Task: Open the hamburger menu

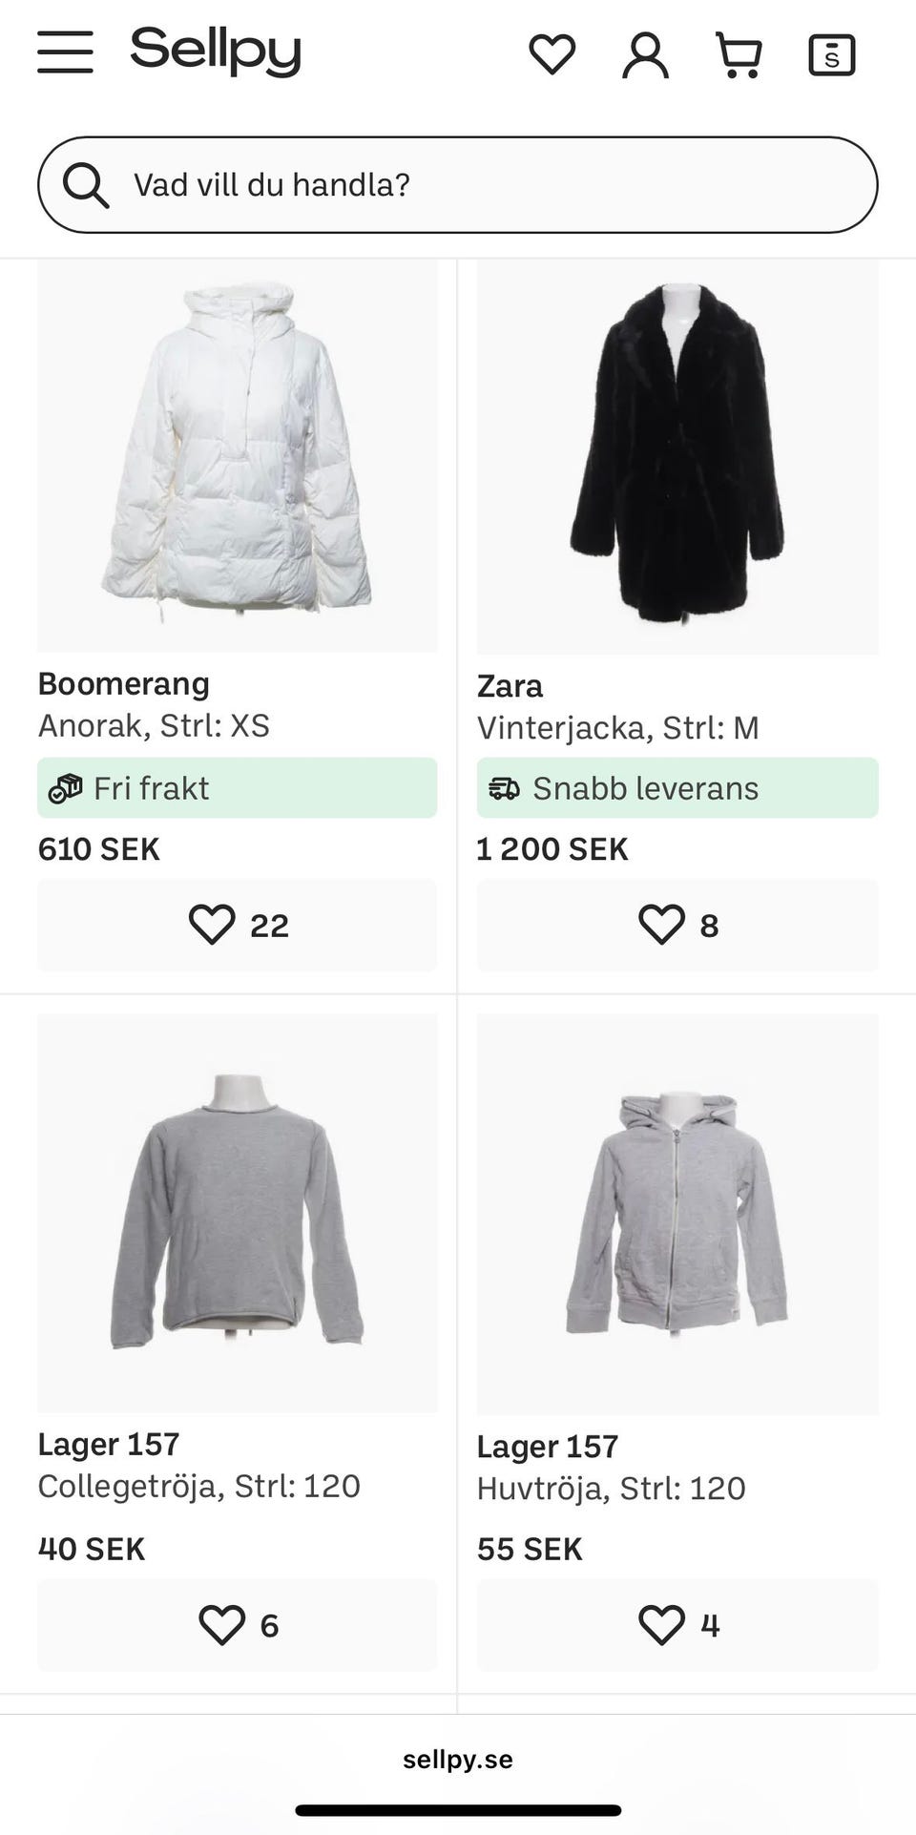Action: 65,52
